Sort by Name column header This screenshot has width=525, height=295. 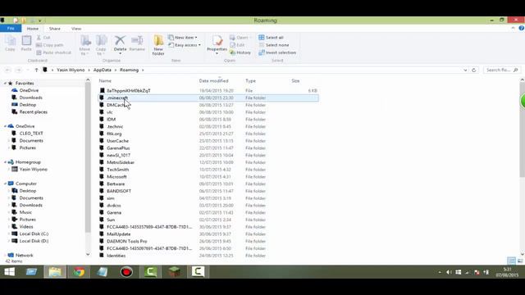tap(105, 80)
